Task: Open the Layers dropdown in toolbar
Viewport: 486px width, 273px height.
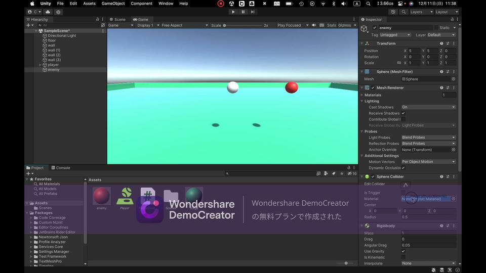Action: click(421, 12)
